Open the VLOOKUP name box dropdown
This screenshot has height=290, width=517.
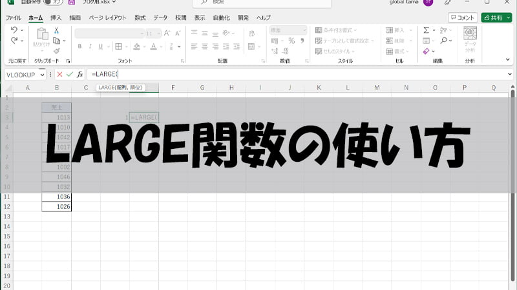(43, 74)
